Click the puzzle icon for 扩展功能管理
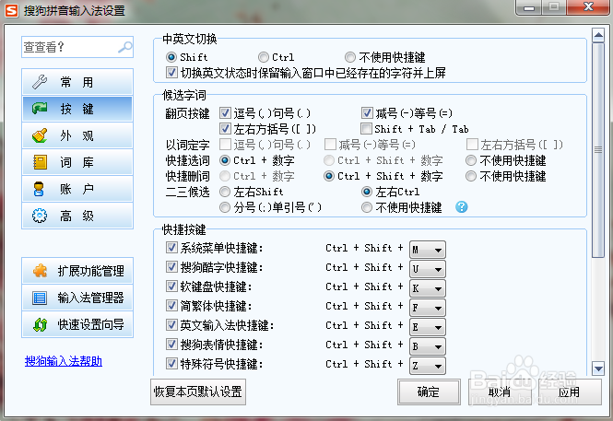Screen dimensions: 613x421 click(40, 272)
